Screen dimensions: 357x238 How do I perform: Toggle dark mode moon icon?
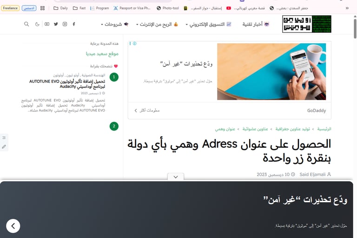(37, 24)
